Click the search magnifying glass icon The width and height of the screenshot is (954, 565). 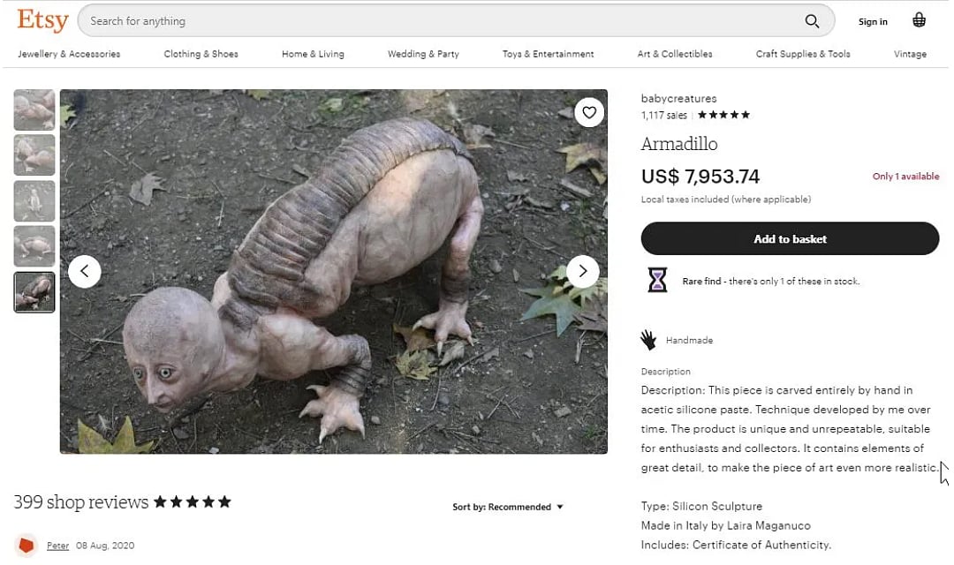(812, 20)
